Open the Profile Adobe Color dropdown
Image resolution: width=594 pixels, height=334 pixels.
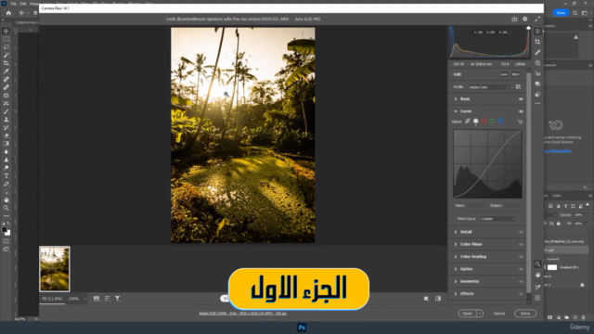(489, 87)
